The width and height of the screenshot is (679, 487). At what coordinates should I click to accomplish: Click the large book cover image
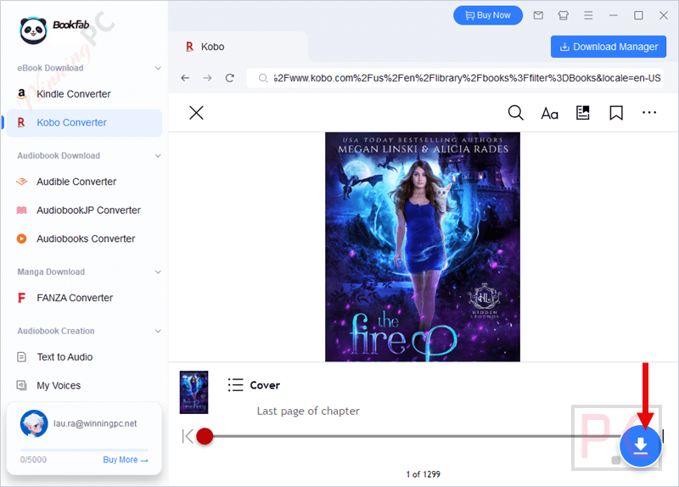[423, 247]
